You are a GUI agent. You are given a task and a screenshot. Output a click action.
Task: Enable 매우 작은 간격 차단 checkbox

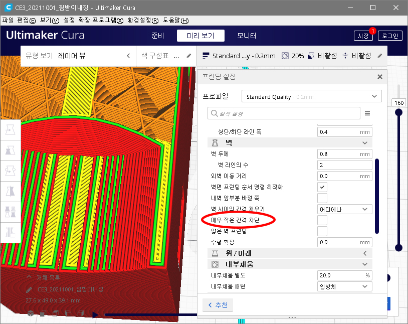pyautogui.click(x=322, y=220)
